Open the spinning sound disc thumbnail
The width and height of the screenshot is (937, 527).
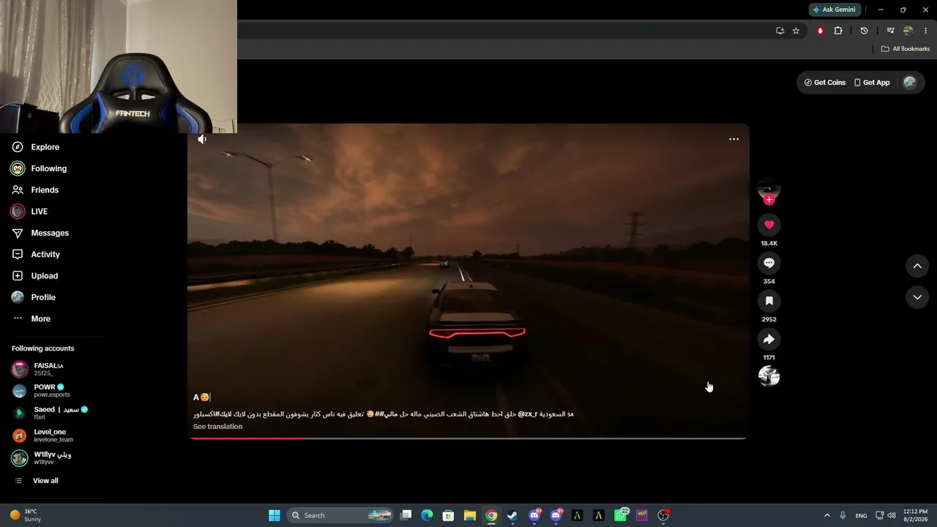(769, 376)
